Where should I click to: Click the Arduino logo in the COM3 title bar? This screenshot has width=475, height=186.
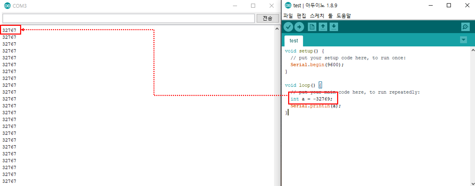(x=7, y=6)
